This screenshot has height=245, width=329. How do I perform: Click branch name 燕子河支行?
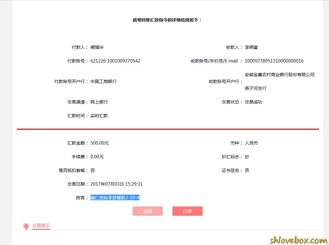pos(256,88)
